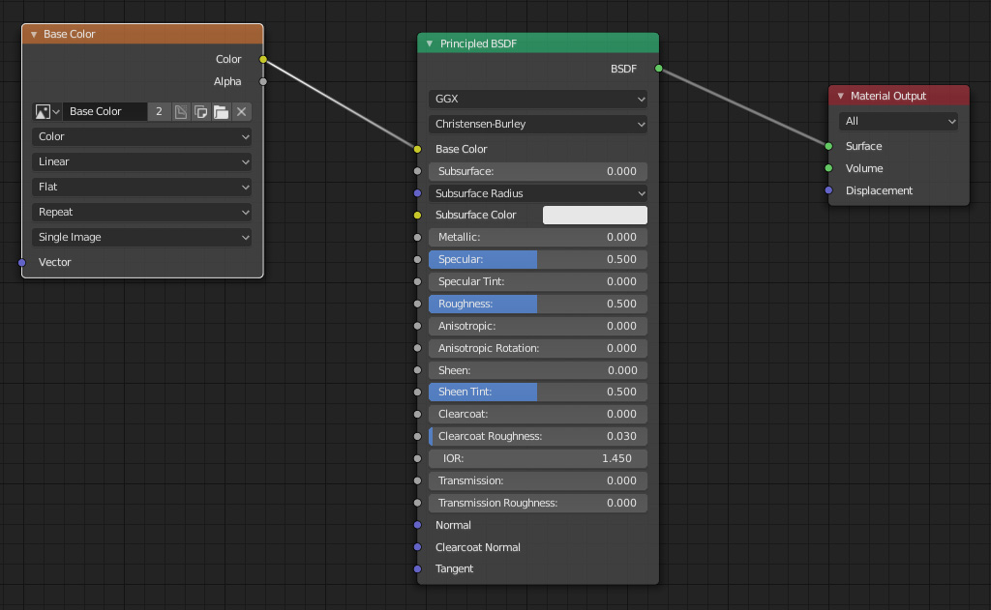Click the Displacement input socket
Image resolution: width=991 pixels, height=610 pixels.
tap(828, 190)
